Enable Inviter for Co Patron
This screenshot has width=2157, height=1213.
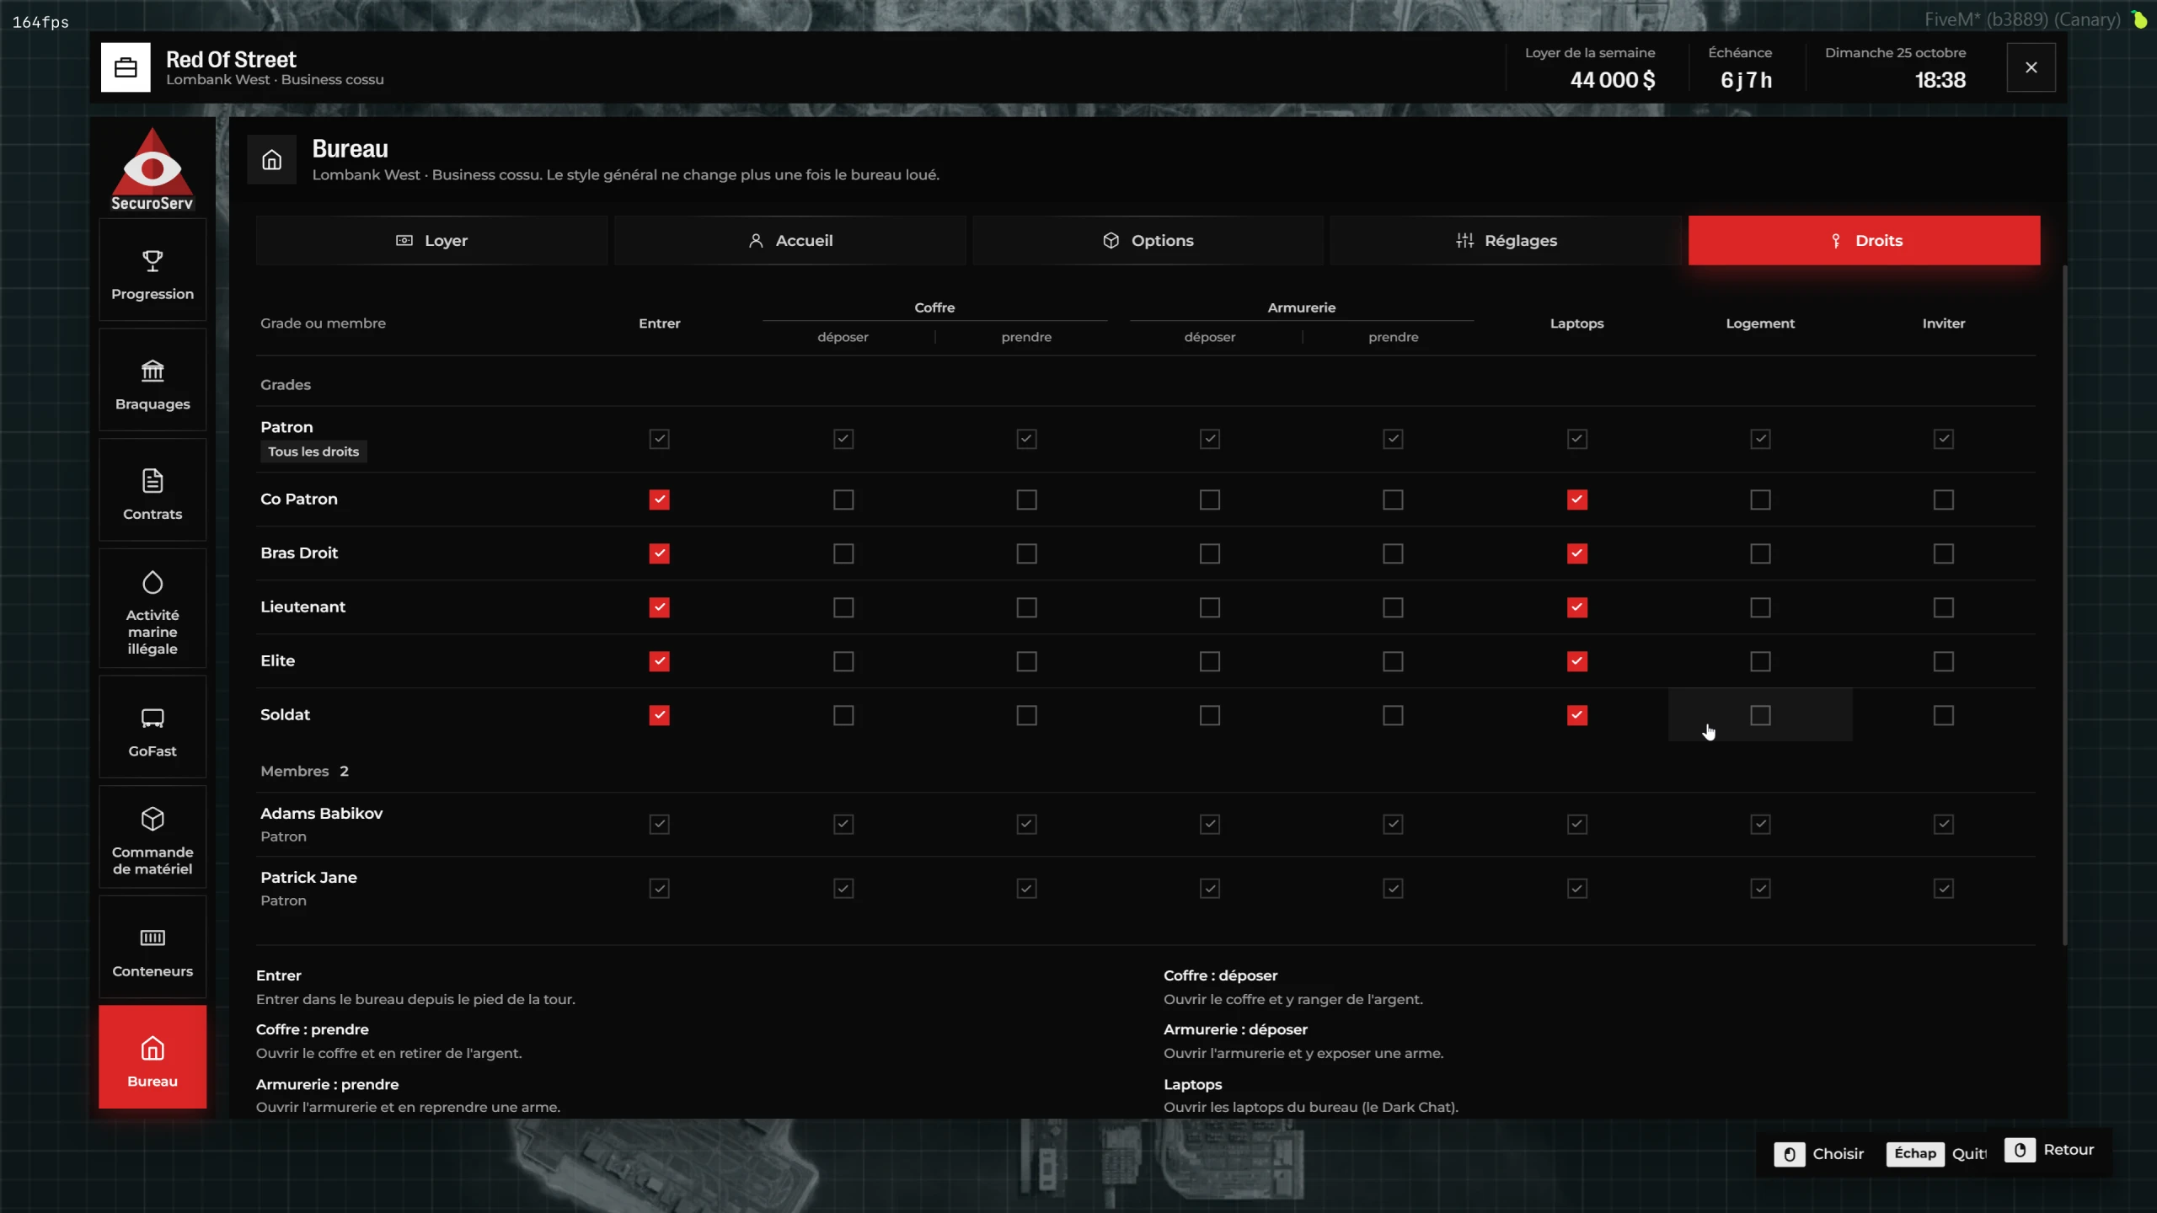click(1944, 500)
